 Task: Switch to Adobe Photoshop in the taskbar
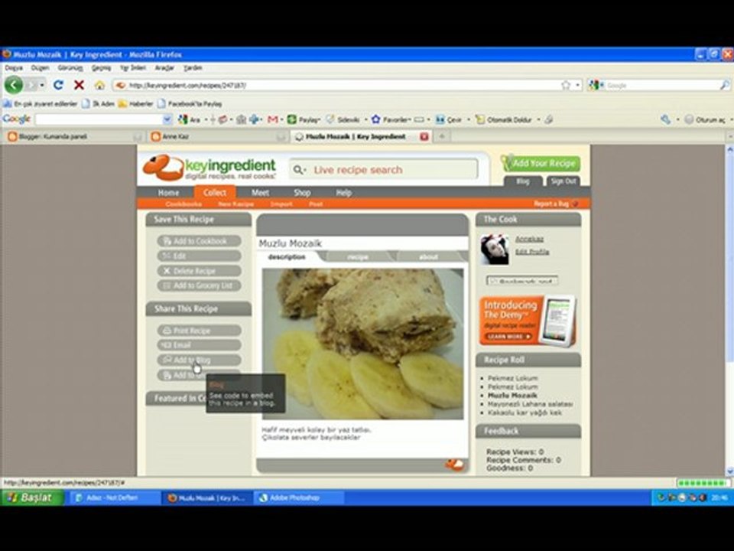pyautogui.click(x=298, y=497)
